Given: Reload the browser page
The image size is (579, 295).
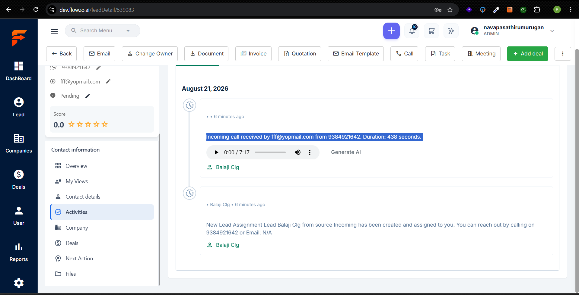Looking at the screenshot, I should pos(36,10).
